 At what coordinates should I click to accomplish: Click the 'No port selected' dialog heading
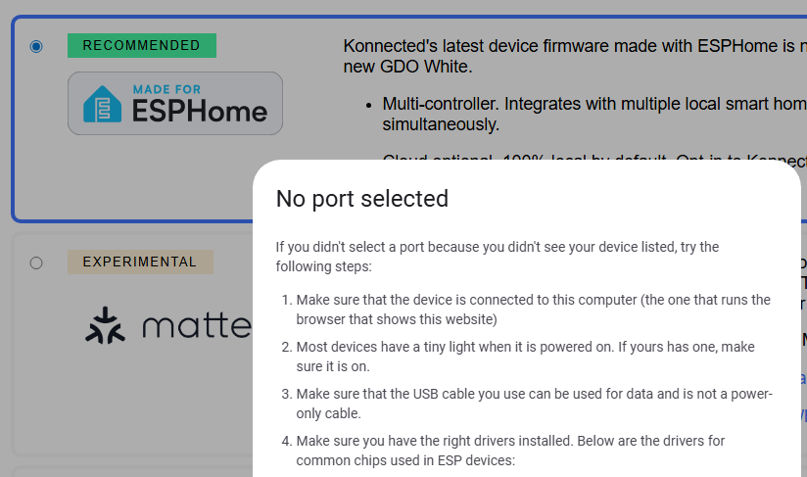click(x=361, y=199)
